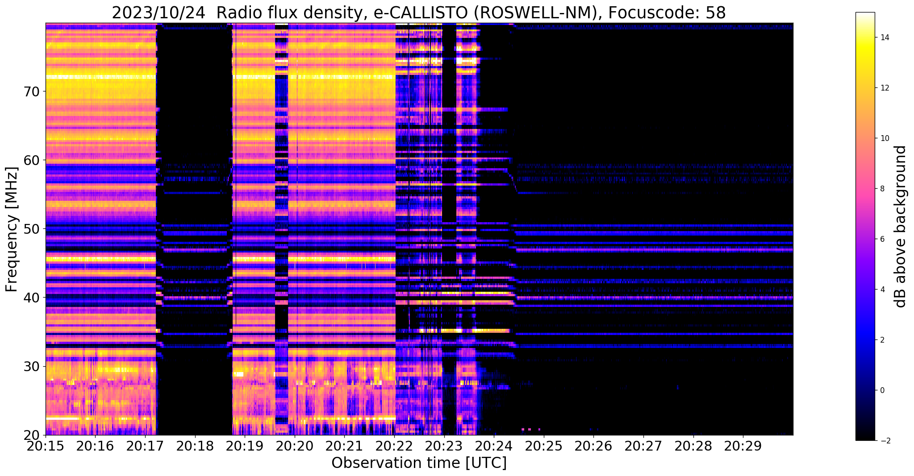
Task: Click the 'Observation time [UTC]' axis label
Action: [419, 463]
